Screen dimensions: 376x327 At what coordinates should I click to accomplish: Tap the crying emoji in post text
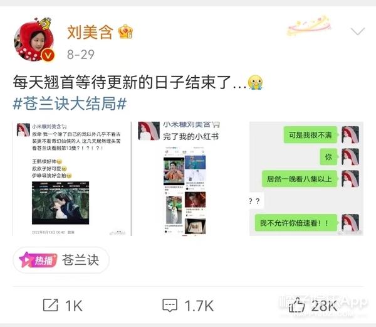coord(256,82)
